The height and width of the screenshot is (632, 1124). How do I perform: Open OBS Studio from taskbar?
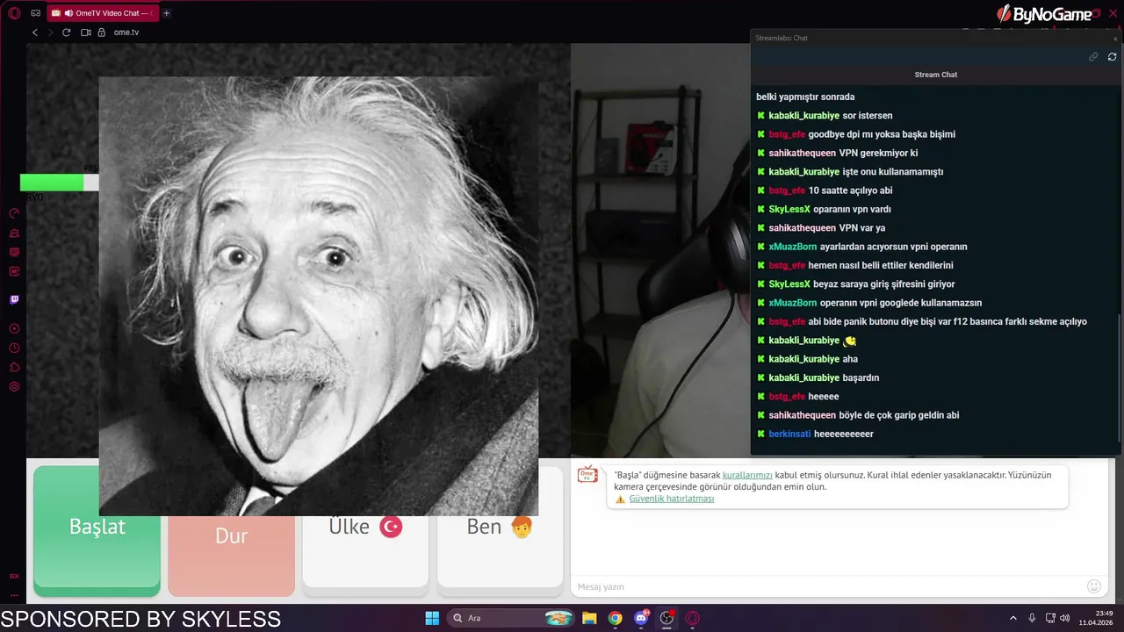[667, 618]
